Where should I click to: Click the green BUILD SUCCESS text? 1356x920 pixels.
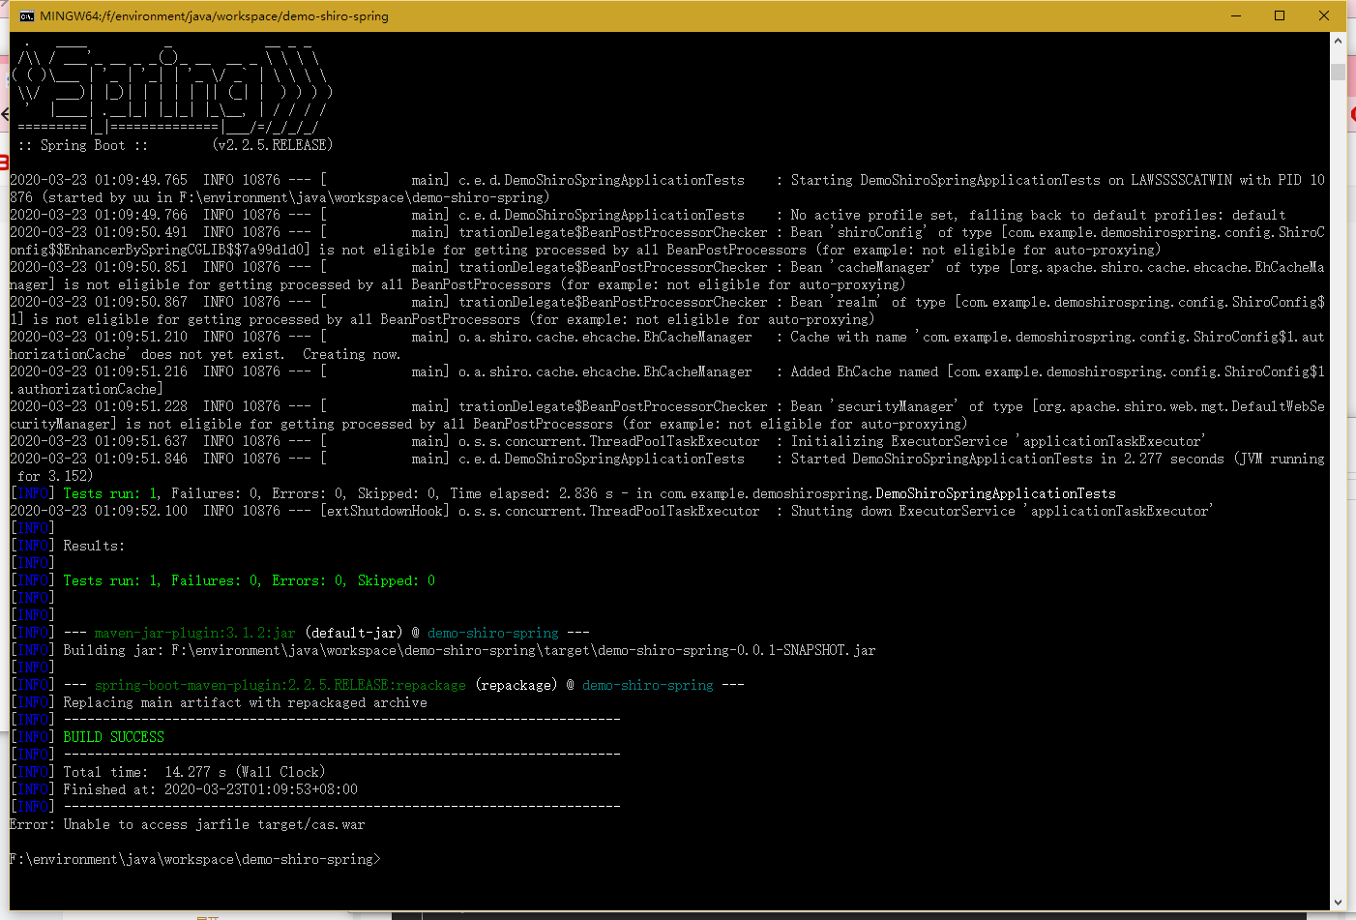pyautogui.click(x=114, y=737)
